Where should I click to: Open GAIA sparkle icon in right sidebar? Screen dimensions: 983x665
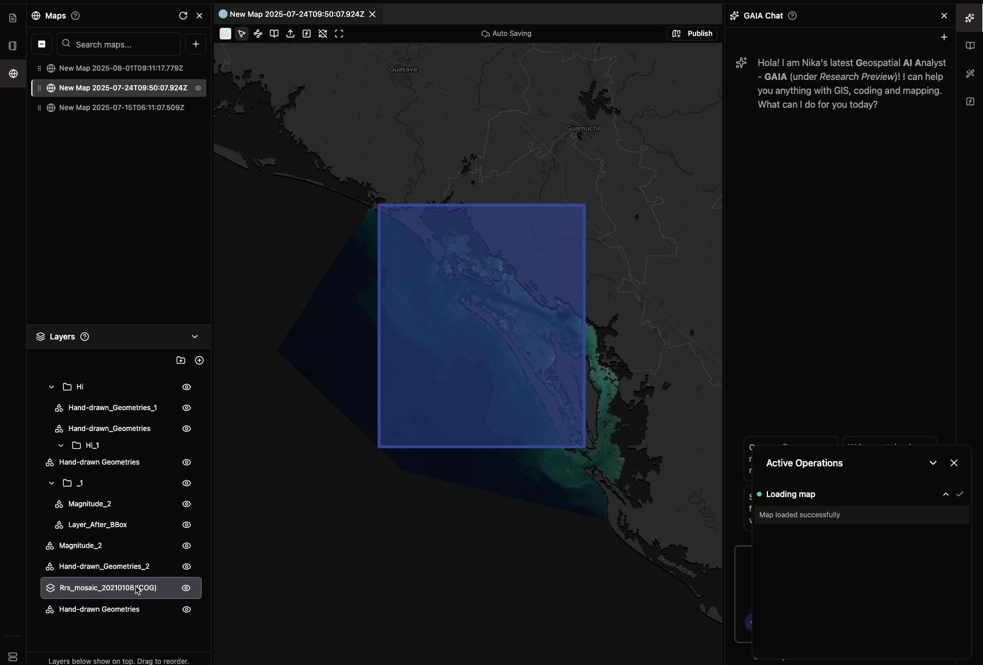click(970, 18)
